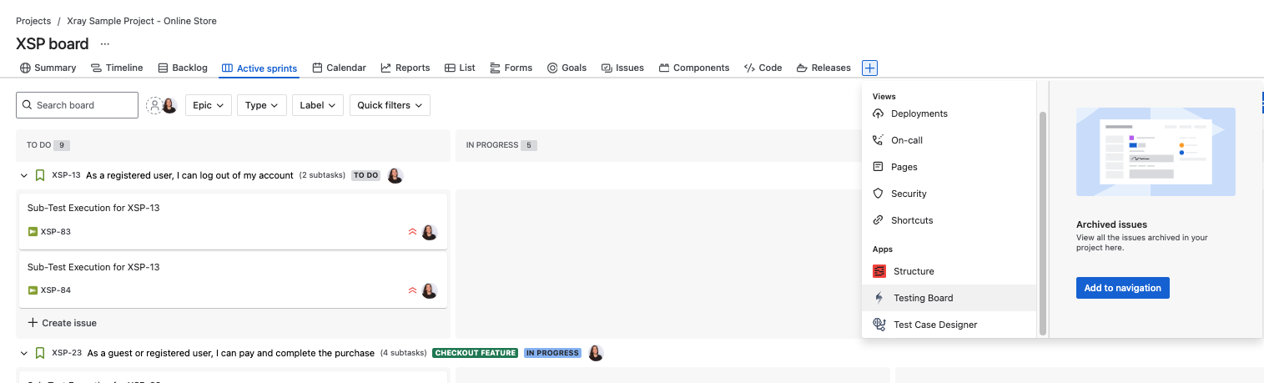Click the Search board input field
The height and width of the screenshot is (383, 1264).
pos(77,105)
